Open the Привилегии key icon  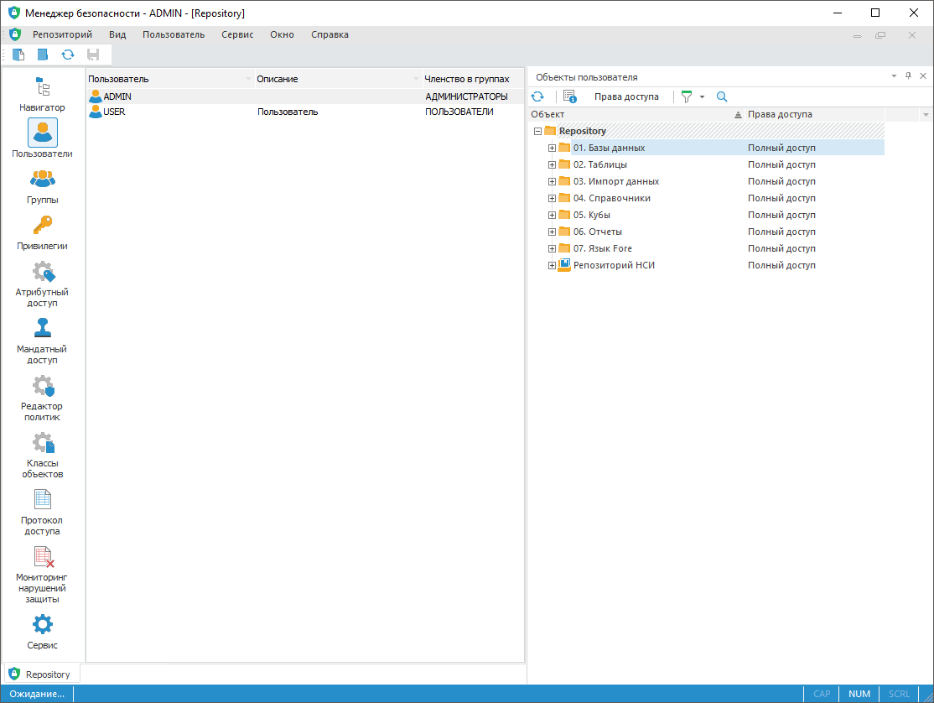(42, 225)
